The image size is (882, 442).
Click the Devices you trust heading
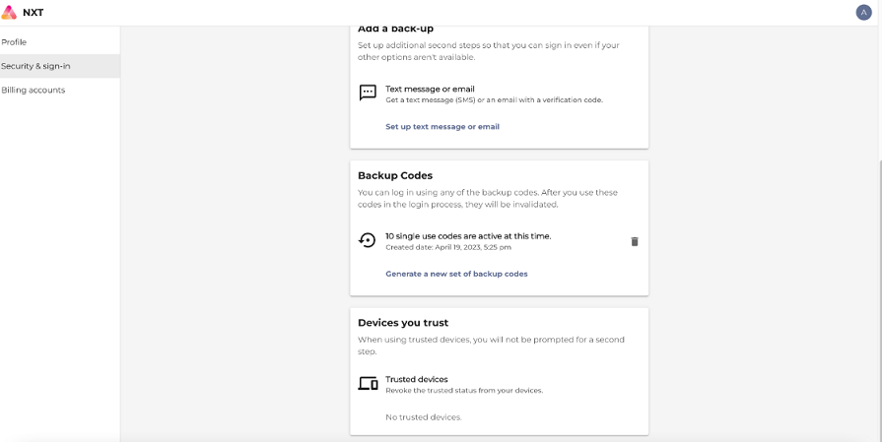click(x=403, y=323)
